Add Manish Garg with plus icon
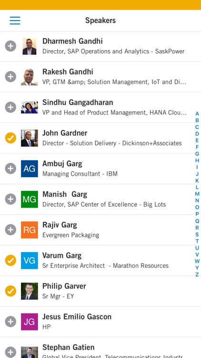Viewport: 201px width, 358px height. (x=10, y=199)
